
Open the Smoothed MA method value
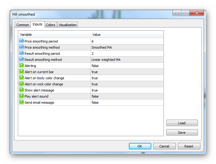(127, 47)
